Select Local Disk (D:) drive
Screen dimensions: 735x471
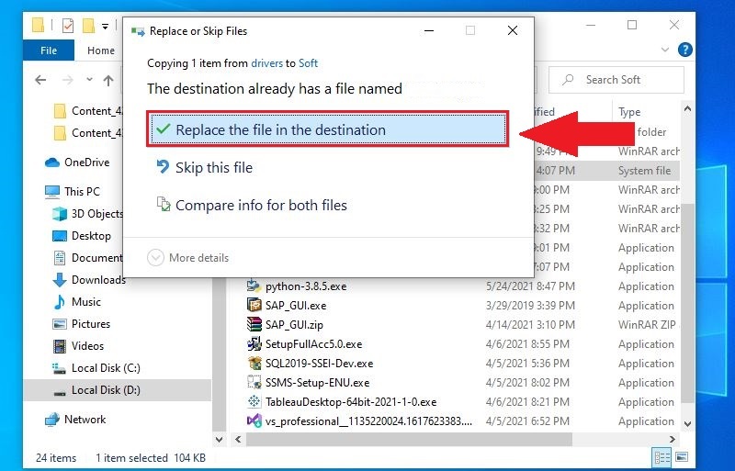pyautogui.click(x=118, y=390)
